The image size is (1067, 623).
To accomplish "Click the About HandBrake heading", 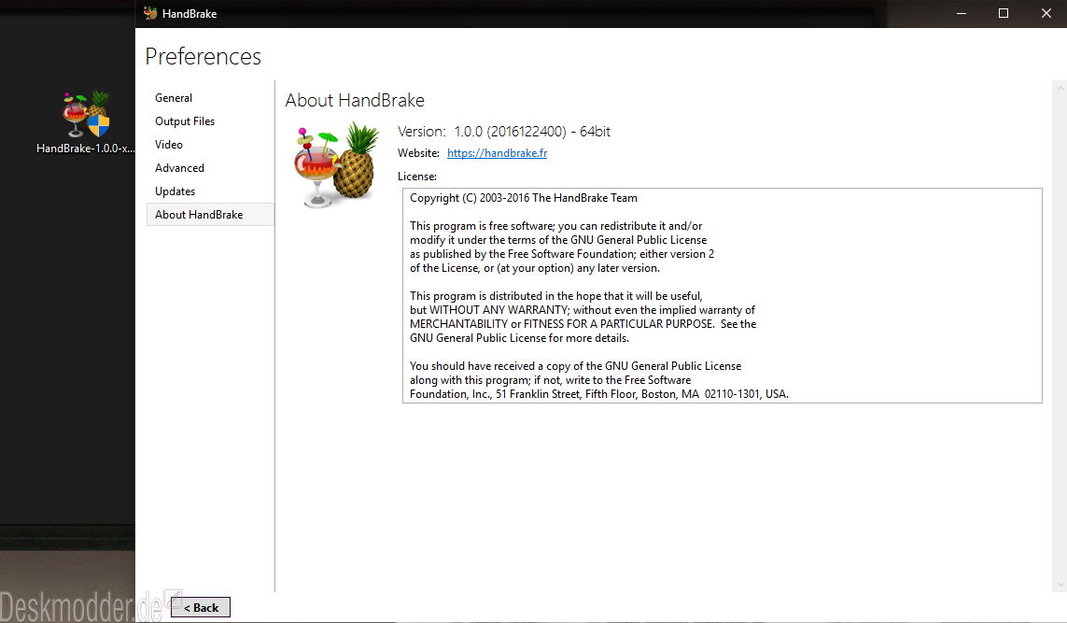I will [x=355, y=100].
